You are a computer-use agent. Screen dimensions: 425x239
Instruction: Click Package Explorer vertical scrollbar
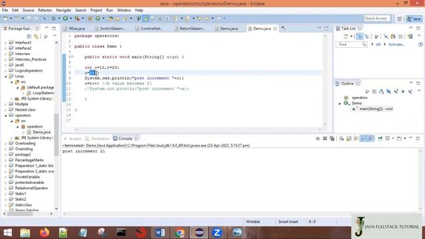(x=56, y=135)
